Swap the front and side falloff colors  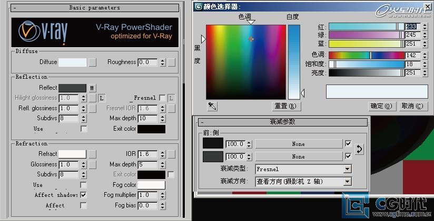tap(359, 149)
